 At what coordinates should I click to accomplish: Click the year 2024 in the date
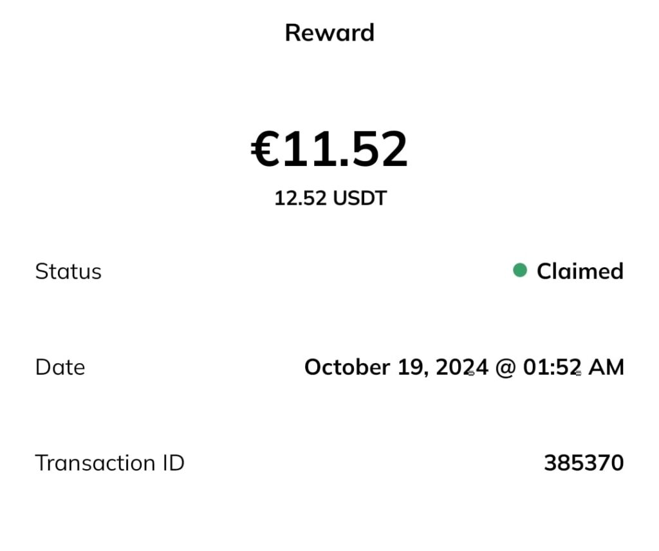(x=462, y=367)
